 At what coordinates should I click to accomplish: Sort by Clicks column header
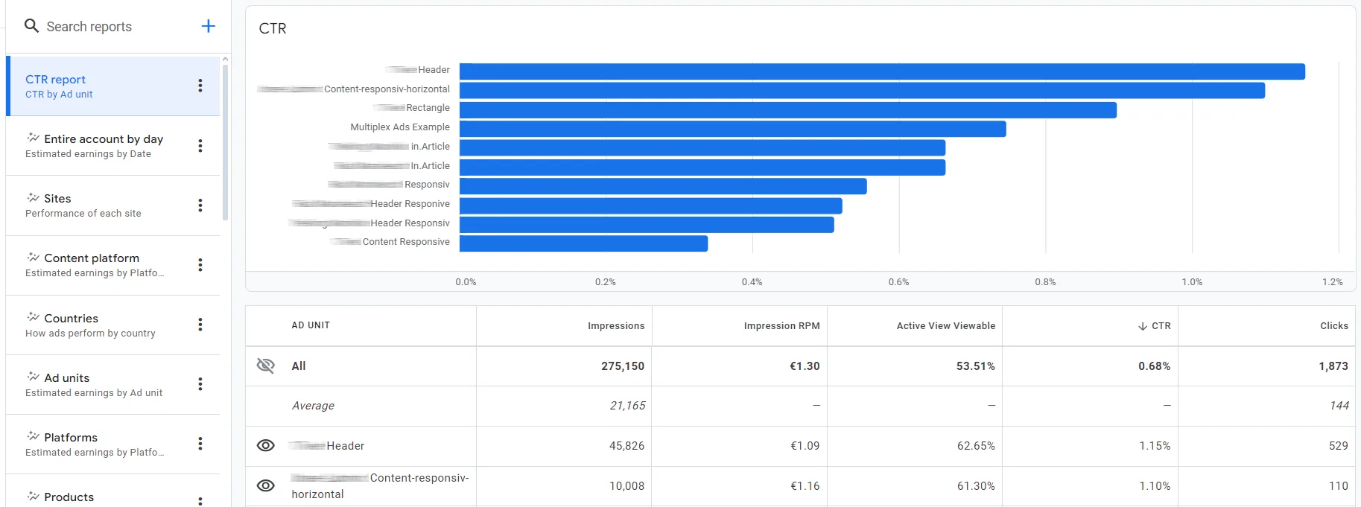coord(1333,326)
